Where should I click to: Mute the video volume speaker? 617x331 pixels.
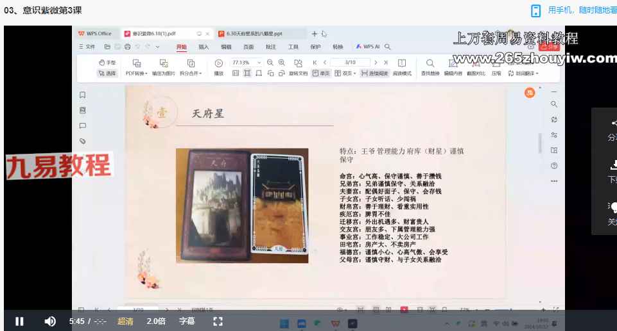(50, 321)
